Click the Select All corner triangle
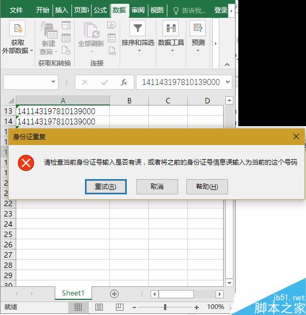The height and width of the screenshot is (315, 306). [x=11, y=100]
